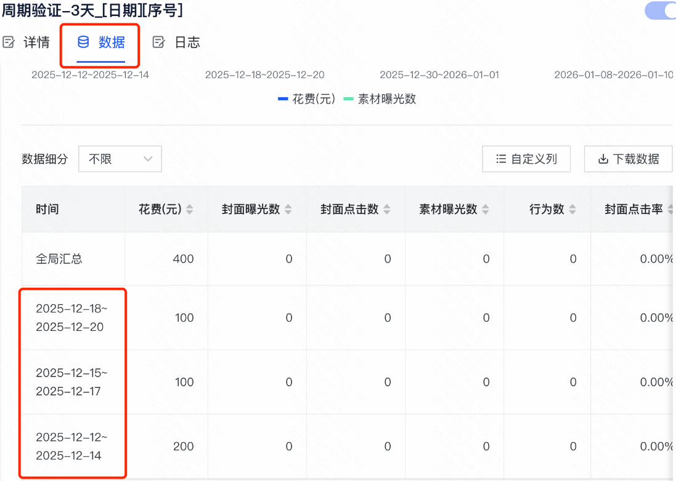Click the edit icon beside 详情
676x481 pixels.
(x=10, y=42)
